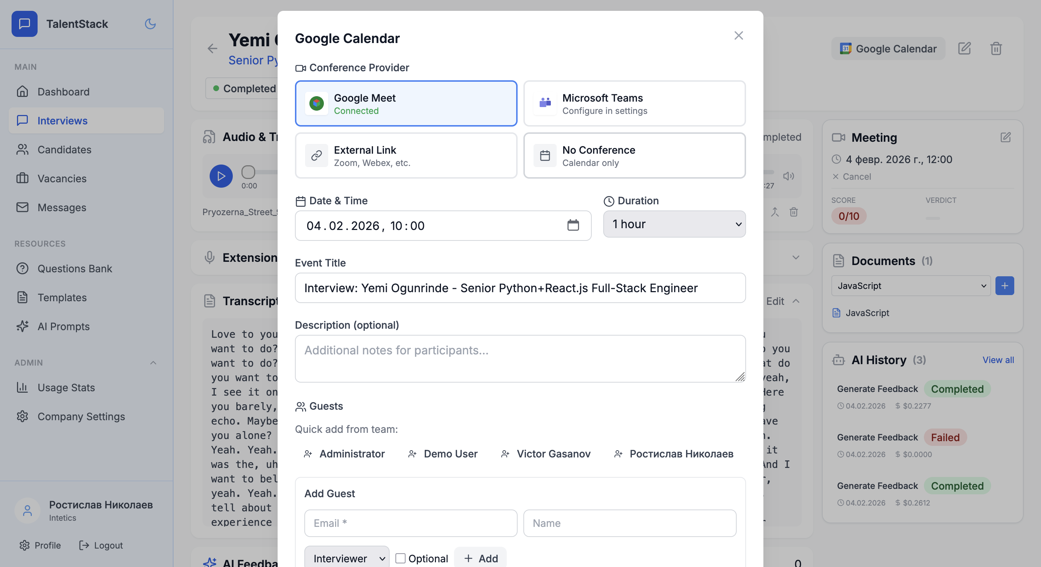Open Usage Stats from the sidebar
This screenshot has height=567, width=1041.
[x=67, y=387]
